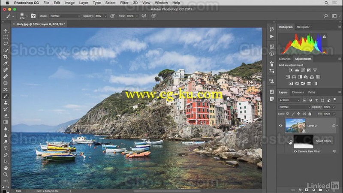This screenshot has width=343, height=193.
Task: Open the Apple menu
Action: click(x=7, y=3)
